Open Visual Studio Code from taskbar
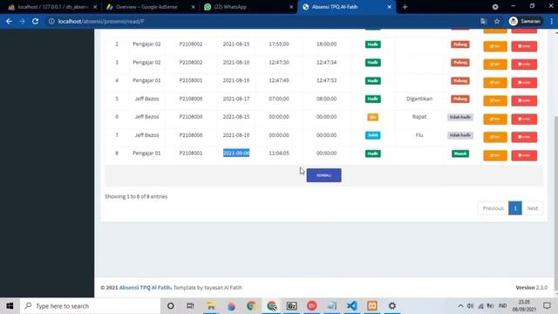 coord(352,306)
